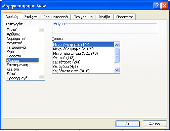
Task: Select Μέχρι δύο ψηφία (21/25) type
Action: coord(83,49)
